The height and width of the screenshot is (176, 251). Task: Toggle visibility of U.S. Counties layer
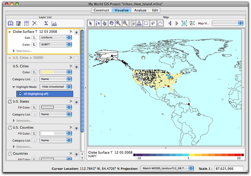coord(77,128)
